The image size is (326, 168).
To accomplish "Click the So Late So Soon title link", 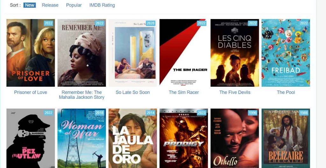I will 133,92.
